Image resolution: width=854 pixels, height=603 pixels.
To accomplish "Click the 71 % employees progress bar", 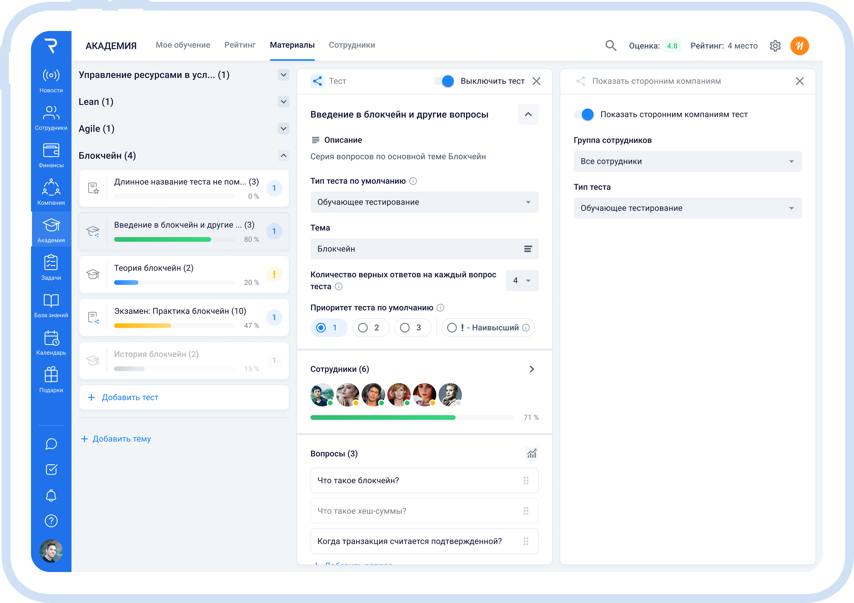I will point(412,417).
